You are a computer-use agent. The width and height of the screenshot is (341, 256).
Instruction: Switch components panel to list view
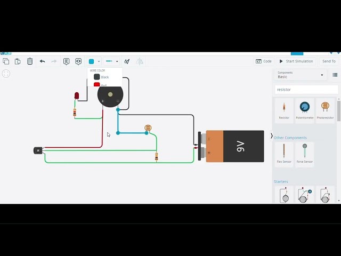coord(335,75)
